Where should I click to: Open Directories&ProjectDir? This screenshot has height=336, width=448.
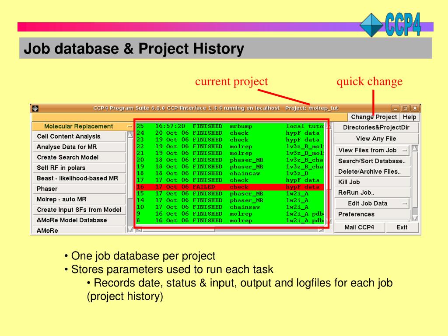tap(376, 127)
